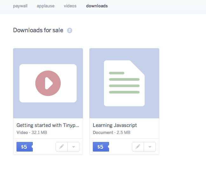Click the Learning Javascript title
206x171 pixels.
coord(115,125)
